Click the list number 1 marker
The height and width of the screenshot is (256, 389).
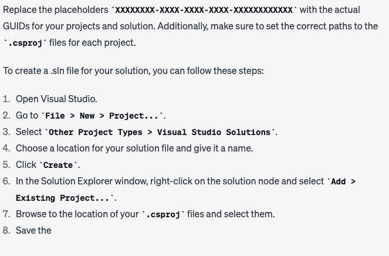click(x=6, y=99)
